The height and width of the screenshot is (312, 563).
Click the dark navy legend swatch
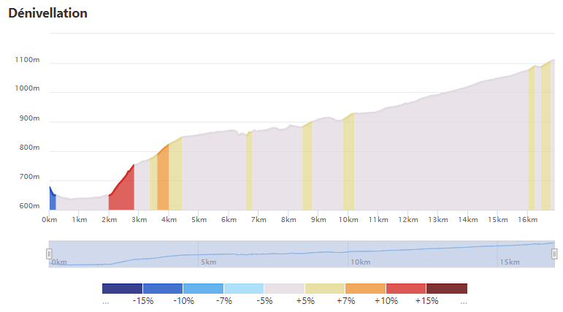122,289
